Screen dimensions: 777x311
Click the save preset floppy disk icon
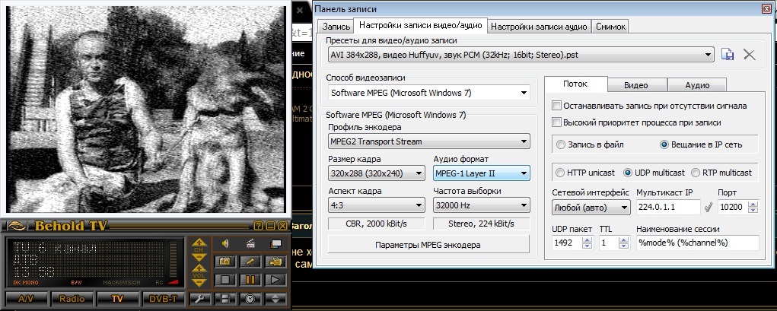728,54
